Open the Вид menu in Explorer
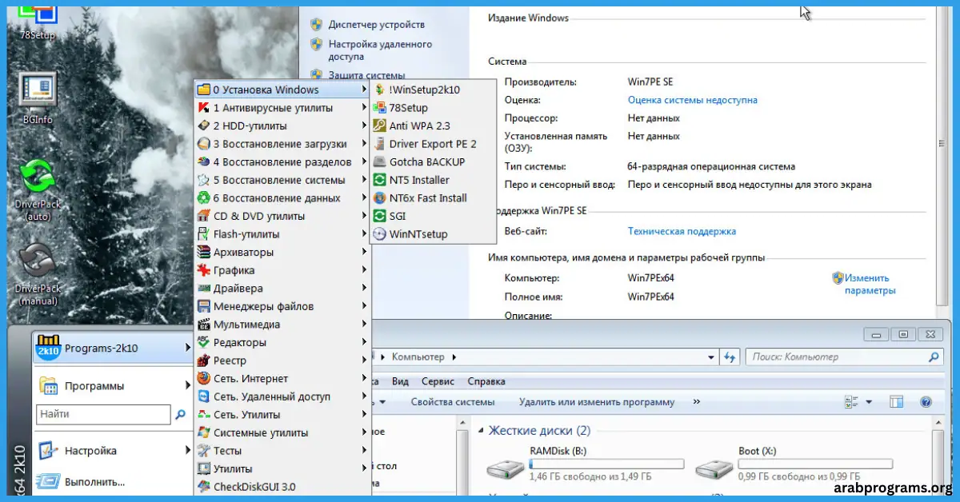This screenshot has height=502, width=960. (400, 382)
